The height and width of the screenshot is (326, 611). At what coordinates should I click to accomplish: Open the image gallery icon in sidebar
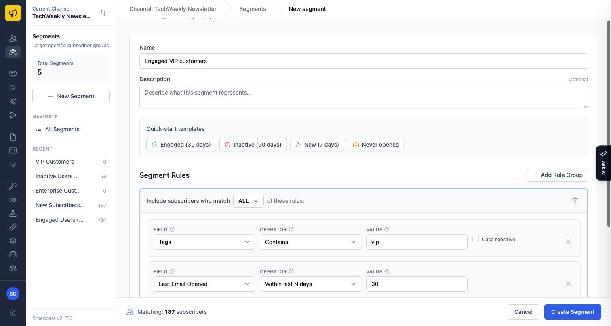point(13,151)
